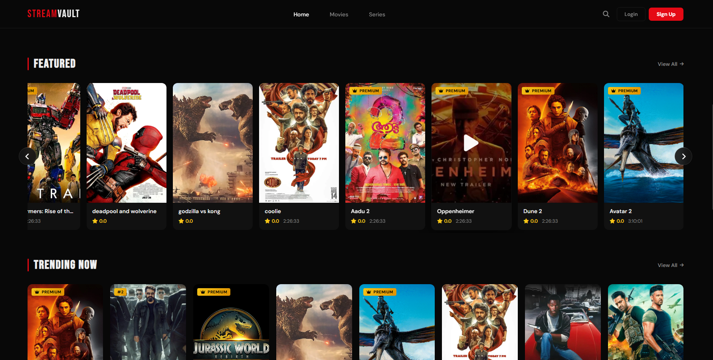Screen dimensions: 713x360
Task: Go to the Movies page
Action: click(339, 14)
